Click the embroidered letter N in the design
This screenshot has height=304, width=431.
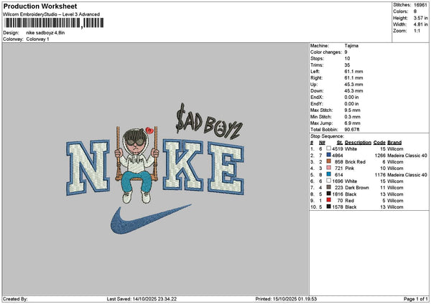[x=88, y=168]
